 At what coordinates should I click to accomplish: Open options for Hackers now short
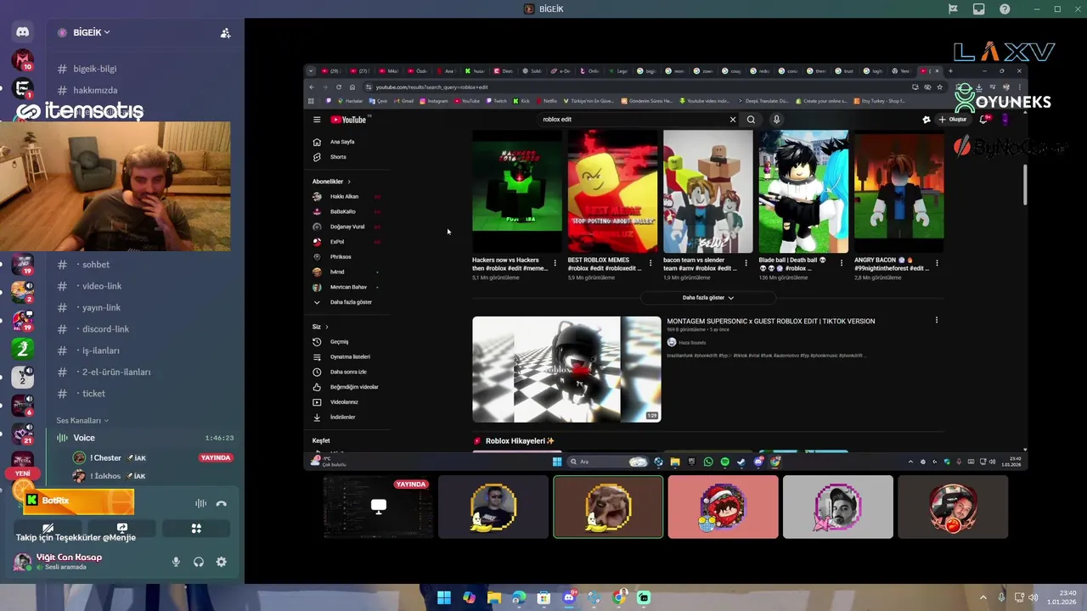pyautogui.click(x=555, y=263)
